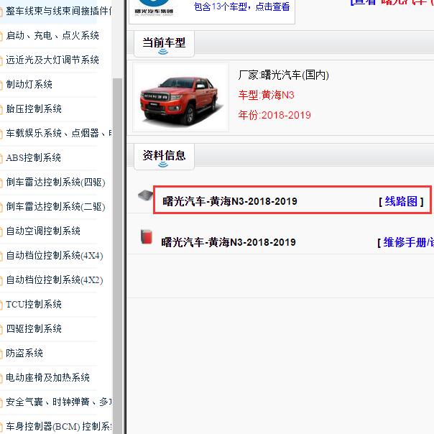Select 防盗系统 item

(24, 353)
